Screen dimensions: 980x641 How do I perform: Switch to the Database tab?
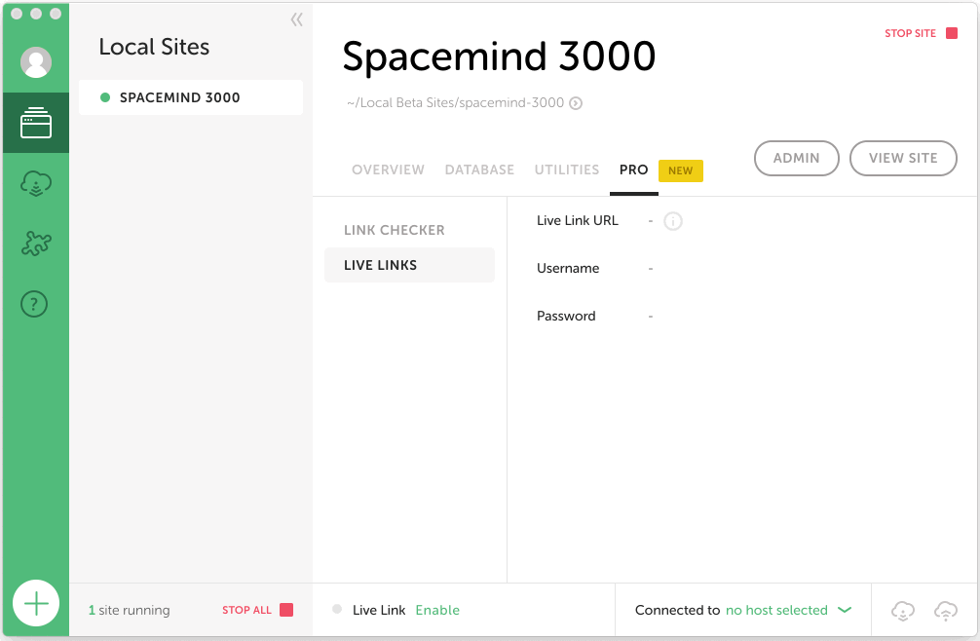[479, 170]
